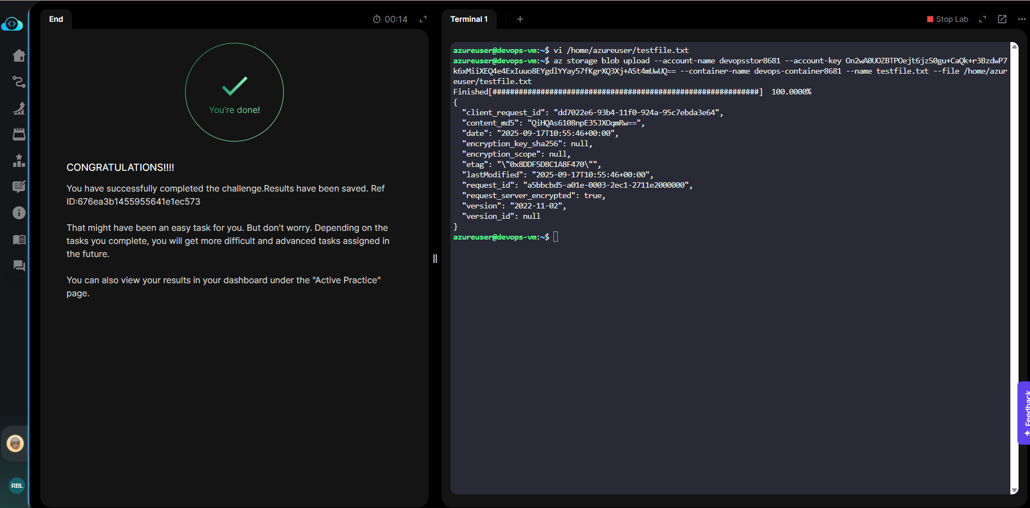Screen dimensions: 1030x508
Task: Select the Terminal 1 tab
Action: tap(469, 19)
